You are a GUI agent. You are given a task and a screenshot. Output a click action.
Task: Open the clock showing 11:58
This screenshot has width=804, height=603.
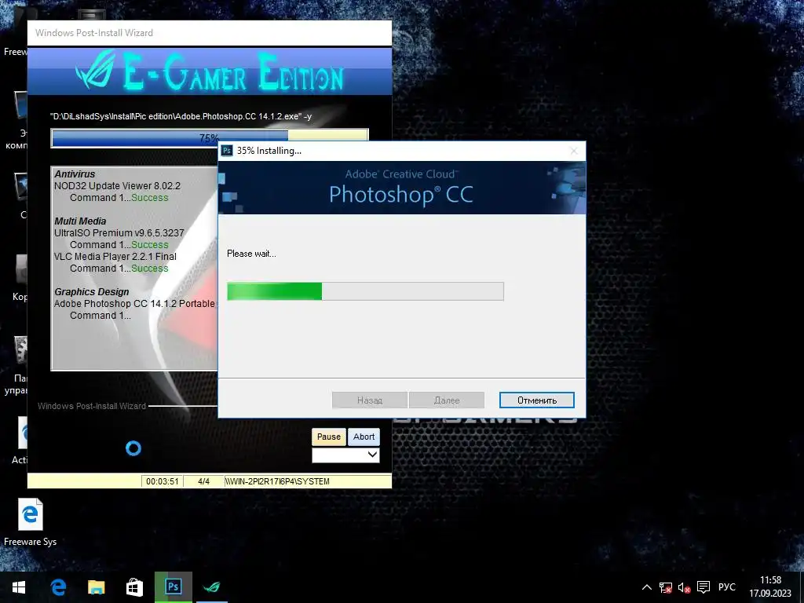(770, 587)
